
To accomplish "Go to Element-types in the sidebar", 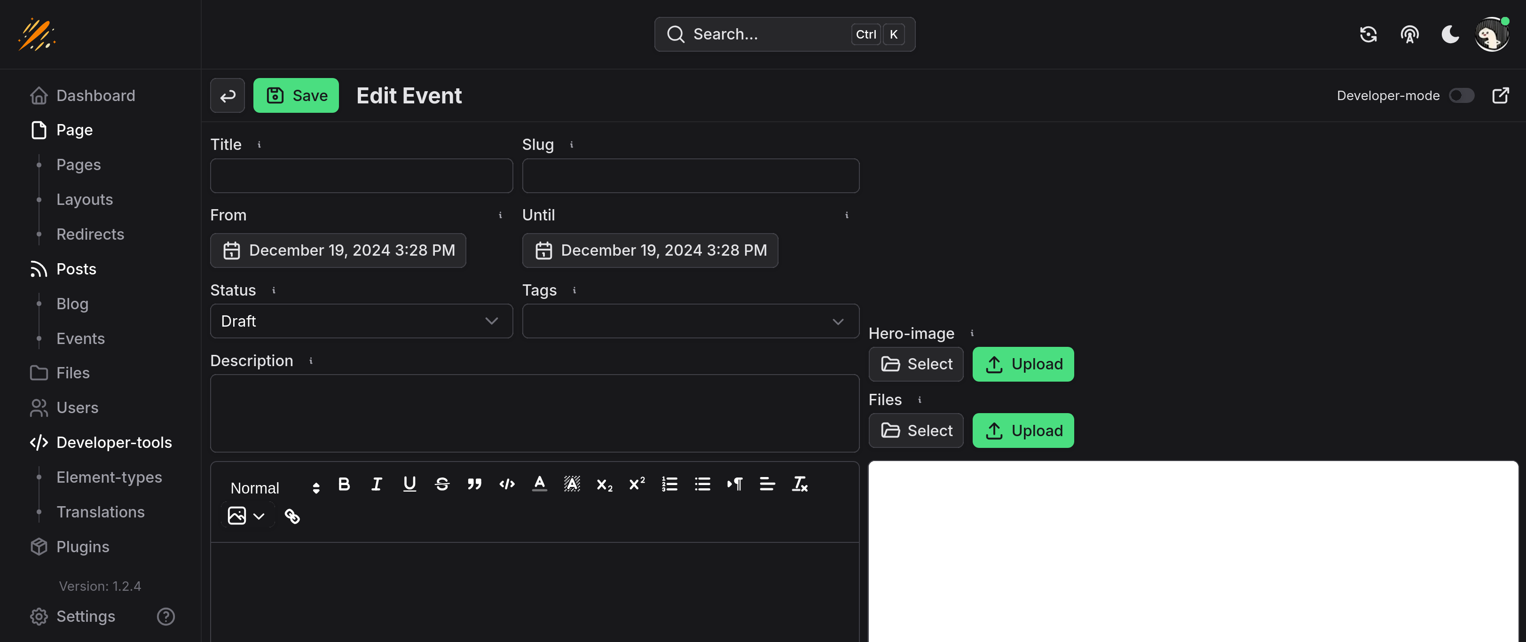I will click(x=109, y=477).
